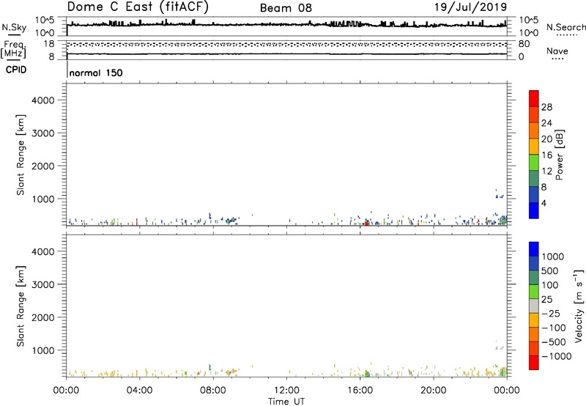Click the bright blue power segment below 4
The height and width of the screenshot is (406, 586).
coord(534,210)
